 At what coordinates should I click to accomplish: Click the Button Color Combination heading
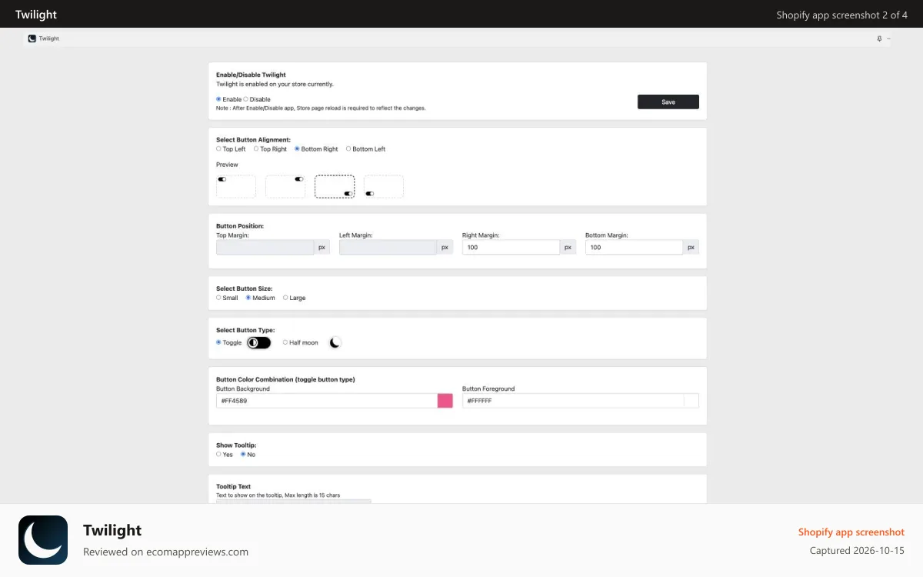coord(285,379)
